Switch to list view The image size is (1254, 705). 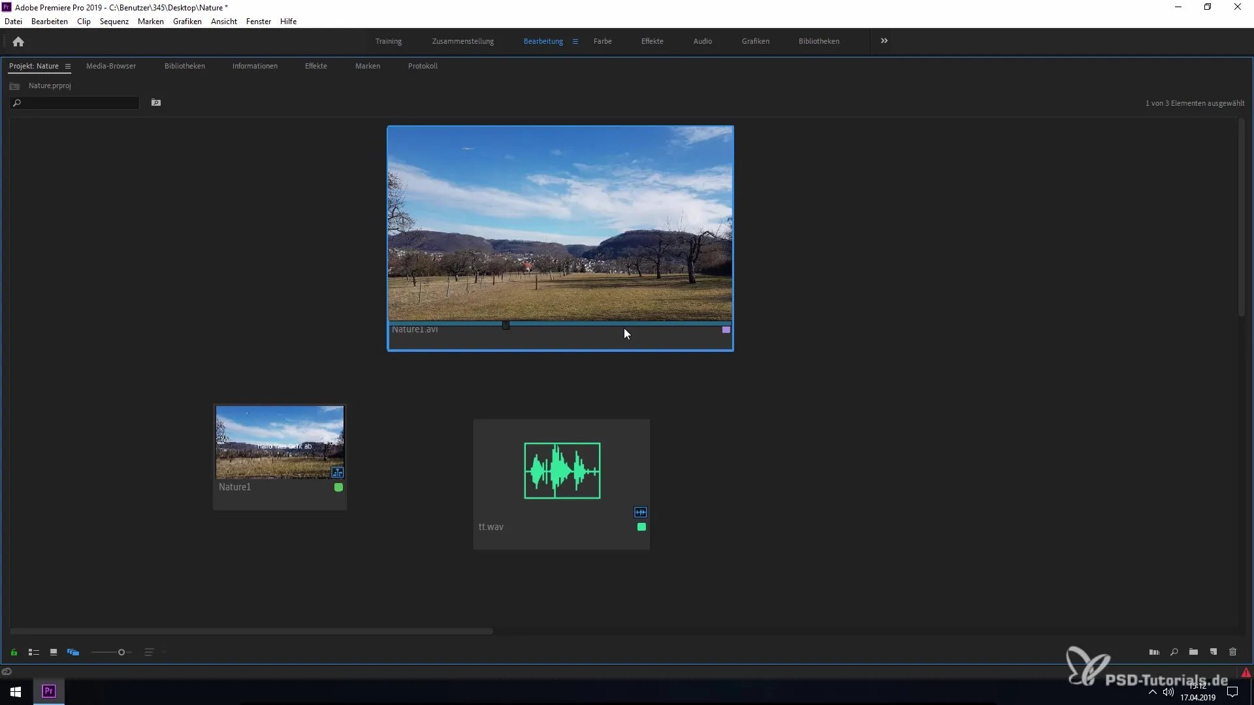tap(34, 652)
